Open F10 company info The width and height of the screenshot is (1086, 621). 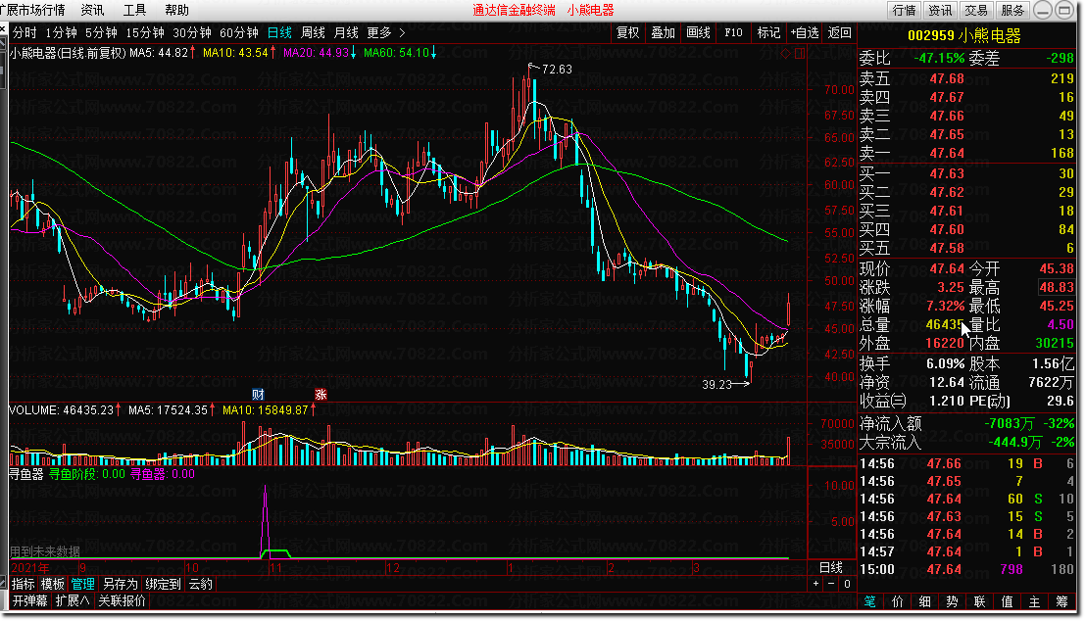pyautogui.click(x=733, y=32)
